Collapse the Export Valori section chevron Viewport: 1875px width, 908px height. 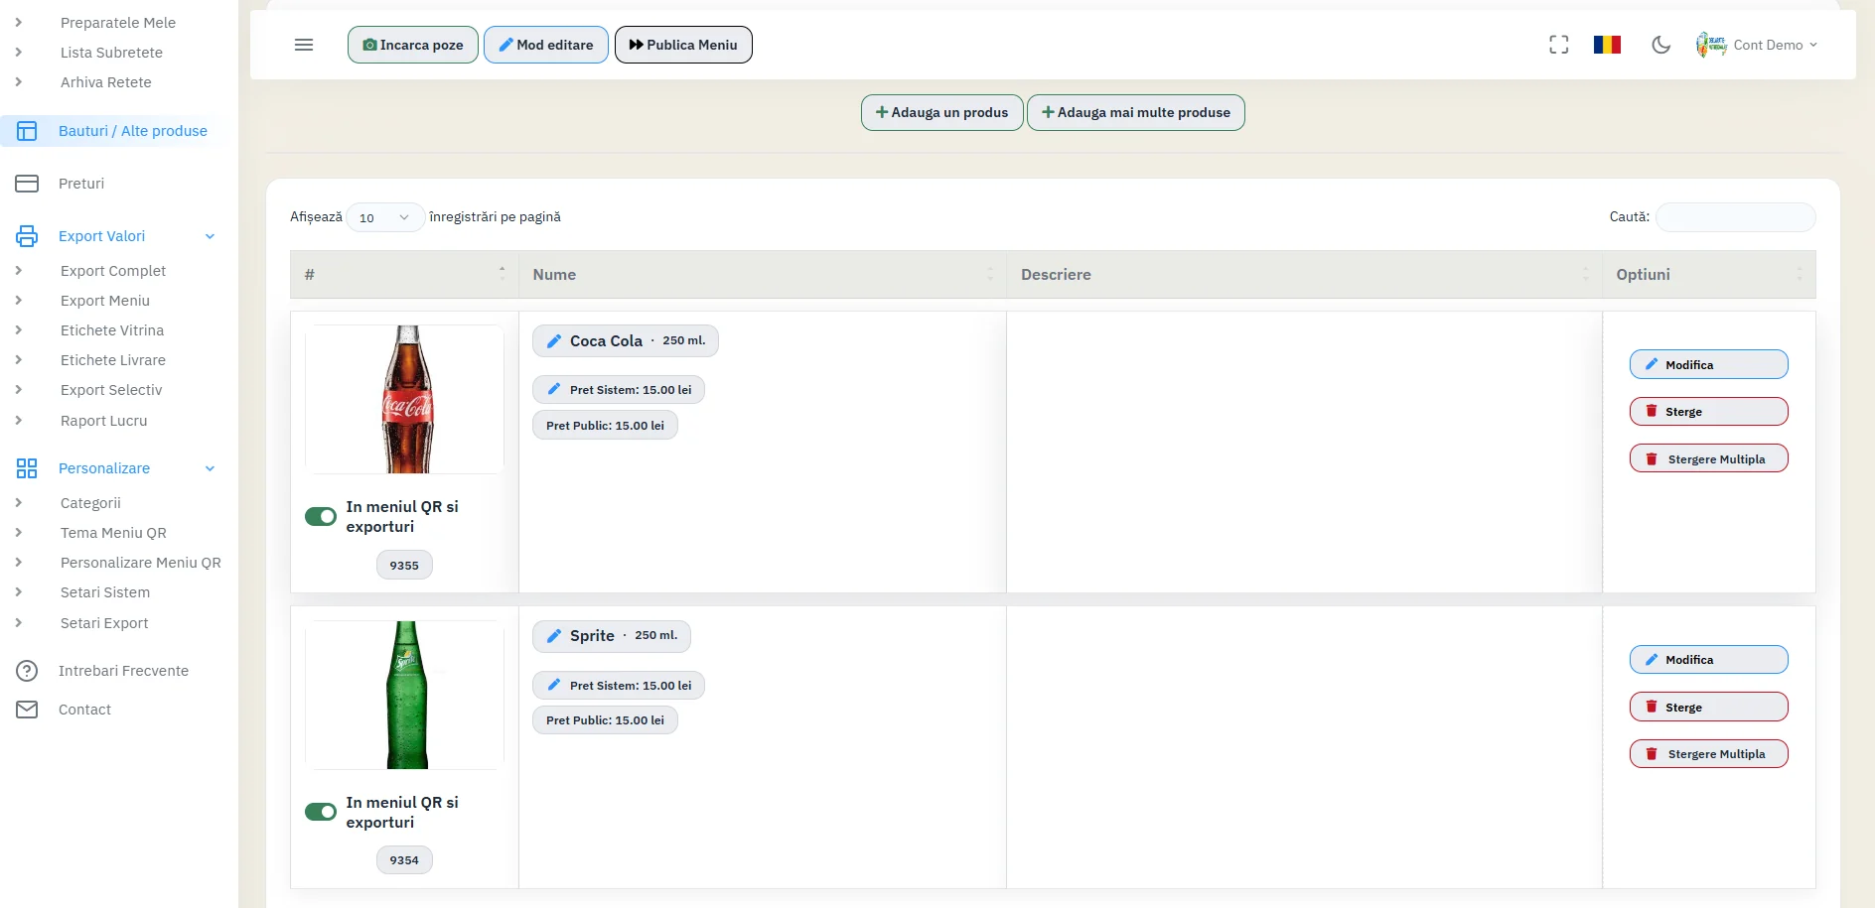tap(210, 236)
